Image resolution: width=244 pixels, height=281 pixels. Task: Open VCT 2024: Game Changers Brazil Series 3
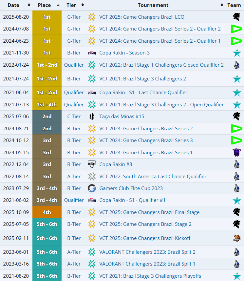146,140
